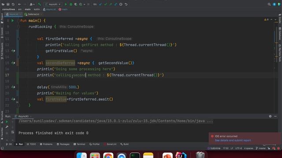Click See details and submit report link
Screen dimensions: 282x158
[x=233, y=140]
